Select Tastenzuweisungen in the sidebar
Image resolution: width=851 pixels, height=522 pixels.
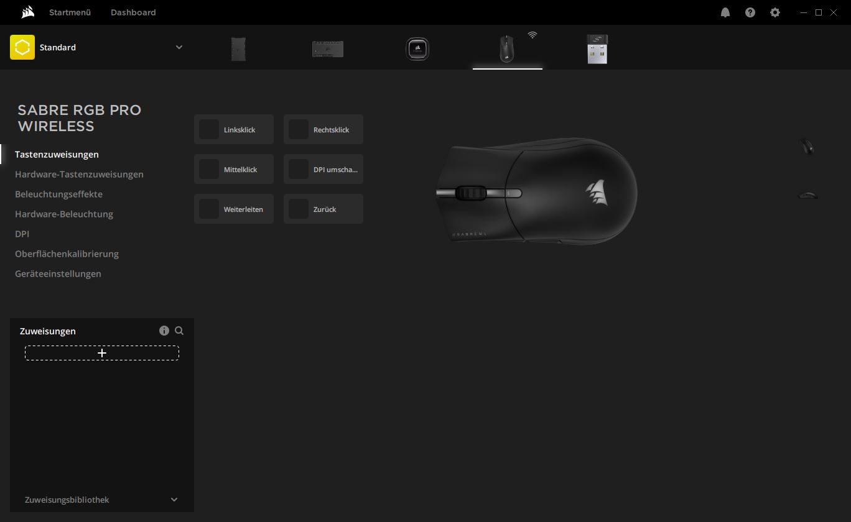point(57,154)
